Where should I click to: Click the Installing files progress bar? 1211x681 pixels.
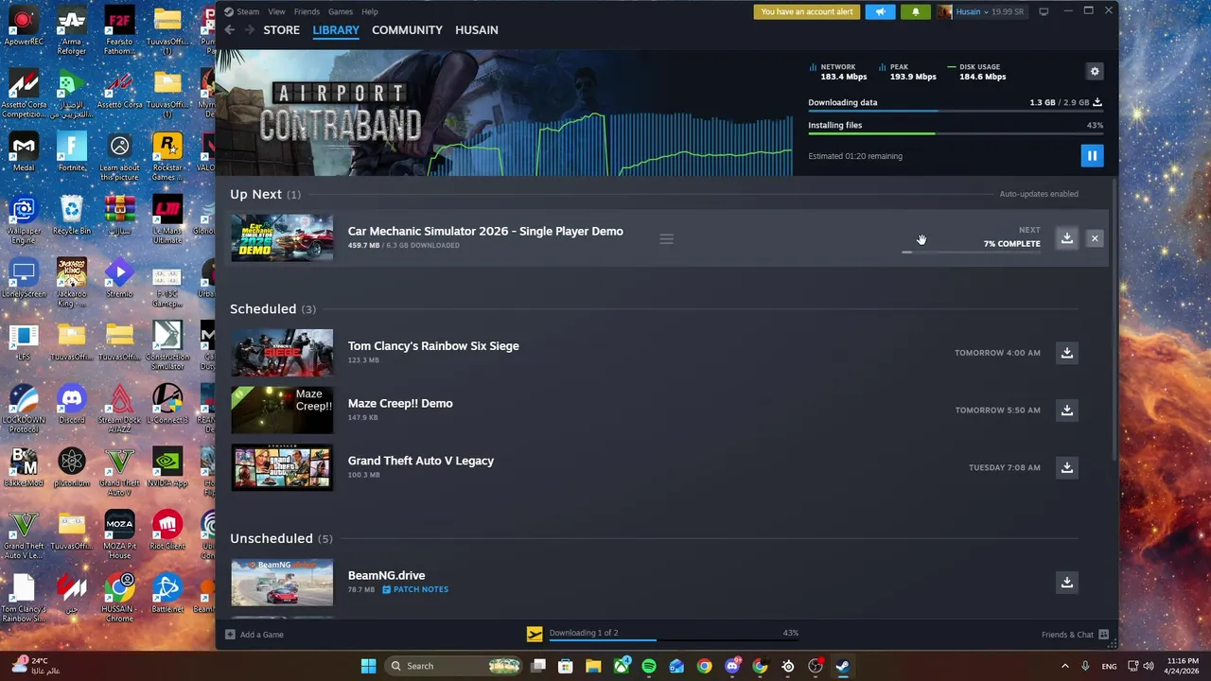(x=955, y=134)
